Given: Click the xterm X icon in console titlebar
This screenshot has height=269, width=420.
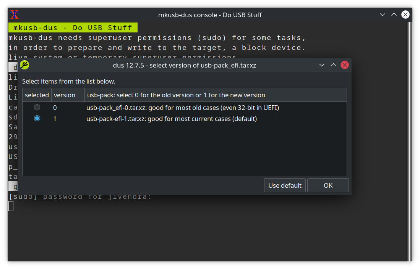Looking at the screenshot, I should click(15, 15).
